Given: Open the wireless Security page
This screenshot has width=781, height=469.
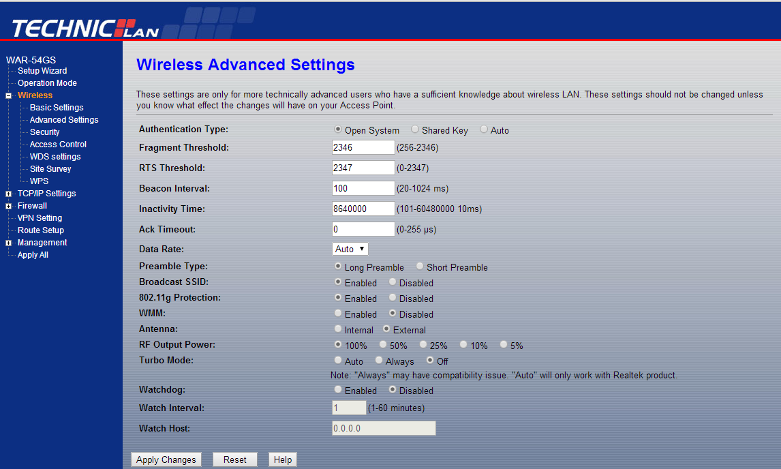Looking at the screenshot, I should tap(44, 132).
